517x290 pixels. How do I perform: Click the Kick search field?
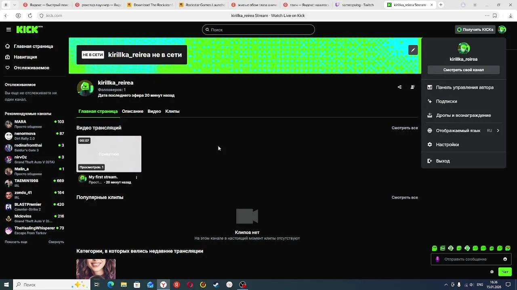(x=258, y=29)
